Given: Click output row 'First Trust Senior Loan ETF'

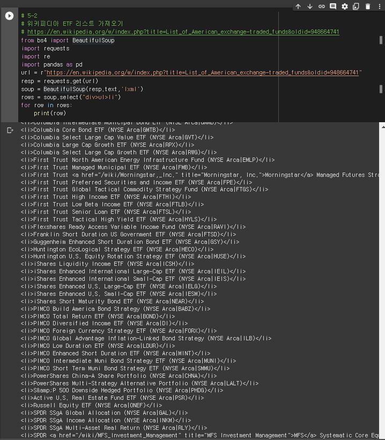Looking at the screenshot, I should [106, 212].
